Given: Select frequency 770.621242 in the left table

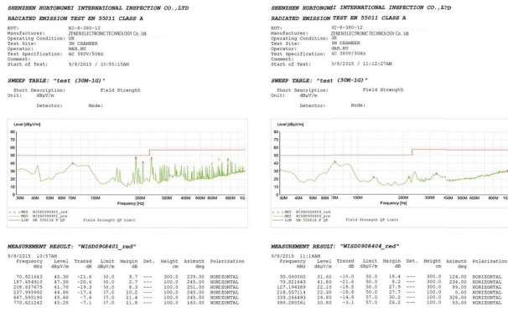Looking at the screenshot, I should [28, 303].
